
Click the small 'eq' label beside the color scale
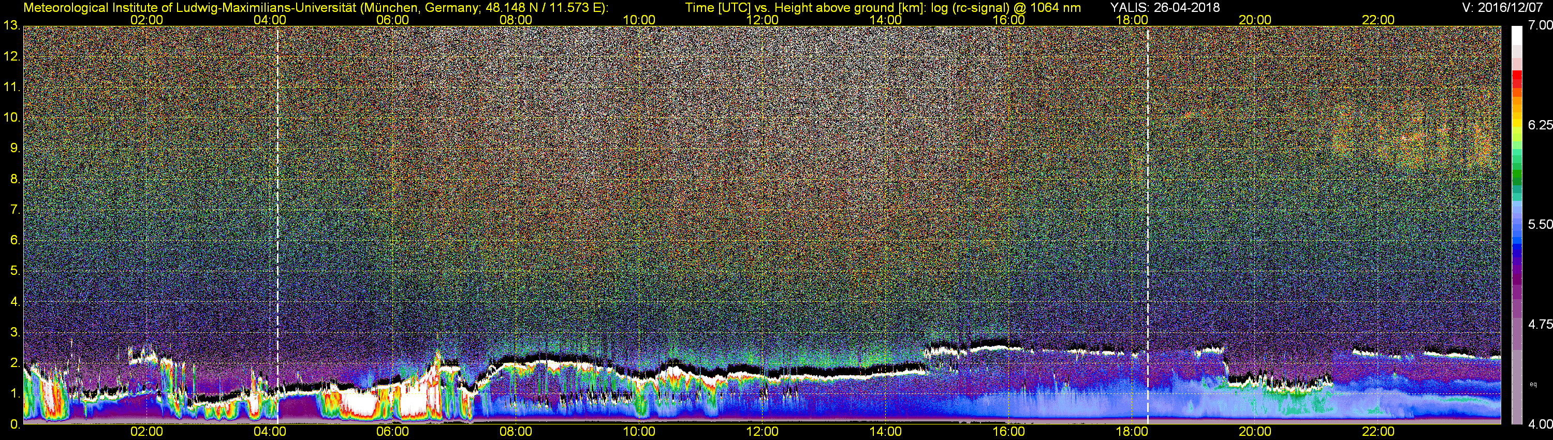click(x=1533, y=384)
